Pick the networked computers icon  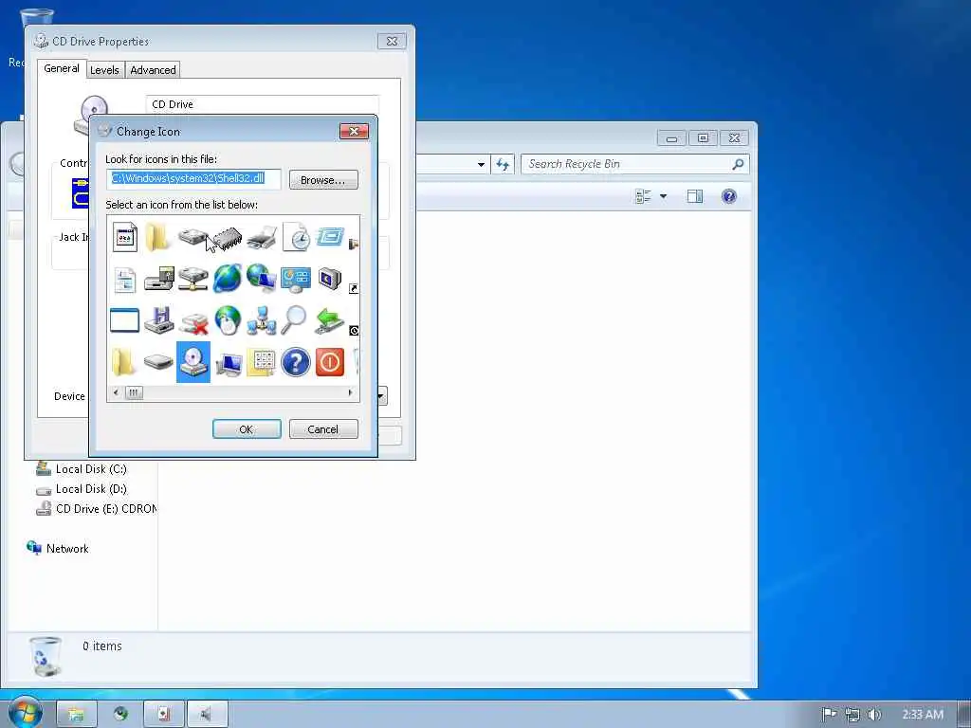coord(262,320)
